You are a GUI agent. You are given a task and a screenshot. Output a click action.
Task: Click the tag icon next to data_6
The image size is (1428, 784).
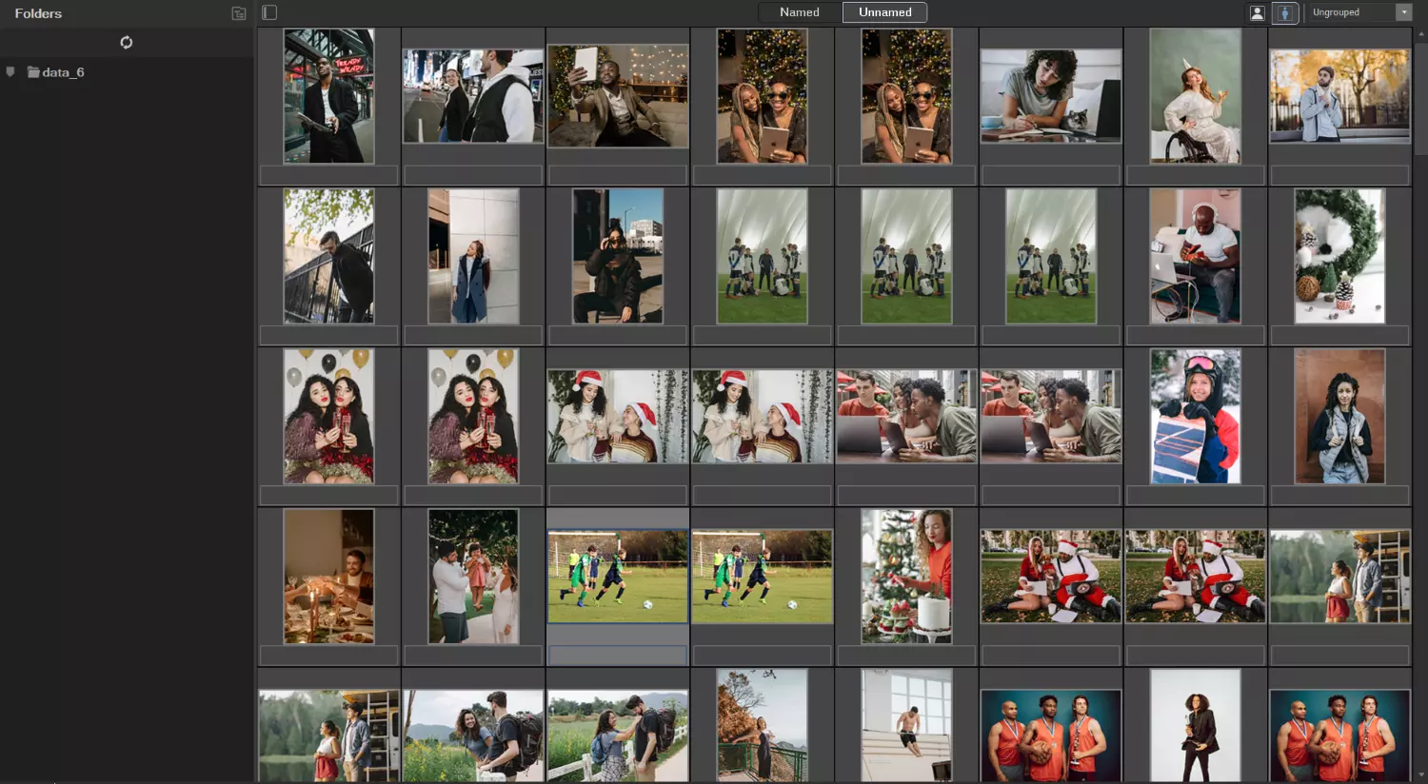click(10, 70)
